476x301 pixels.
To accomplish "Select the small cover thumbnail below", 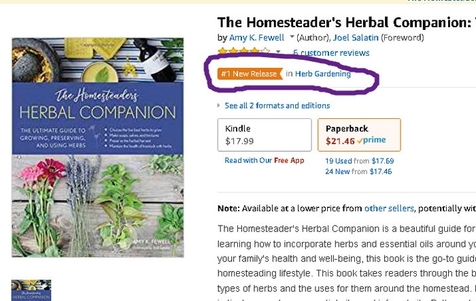I will (31, 290).
